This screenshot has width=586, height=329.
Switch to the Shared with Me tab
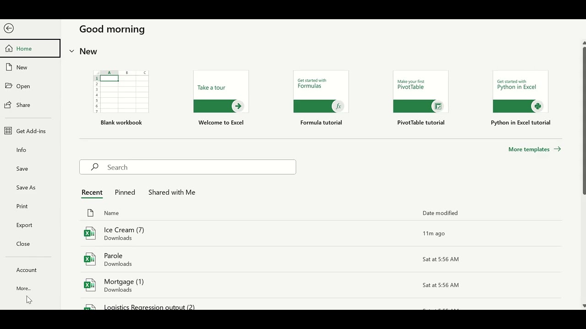coord(172,192)
